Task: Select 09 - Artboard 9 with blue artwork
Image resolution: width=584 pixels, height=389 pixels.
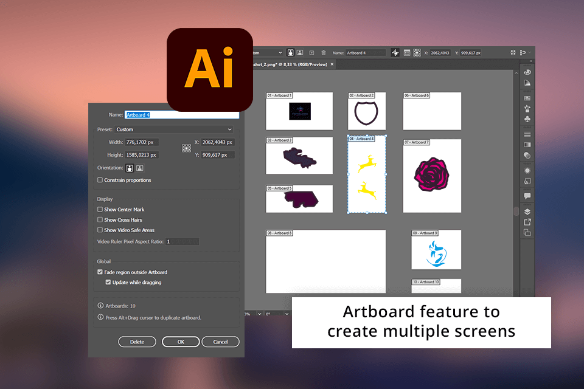Action: (436, 249)
